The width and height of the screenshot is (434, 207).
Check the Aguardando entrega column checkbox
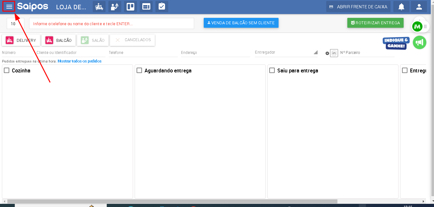(x=139, y=70)
